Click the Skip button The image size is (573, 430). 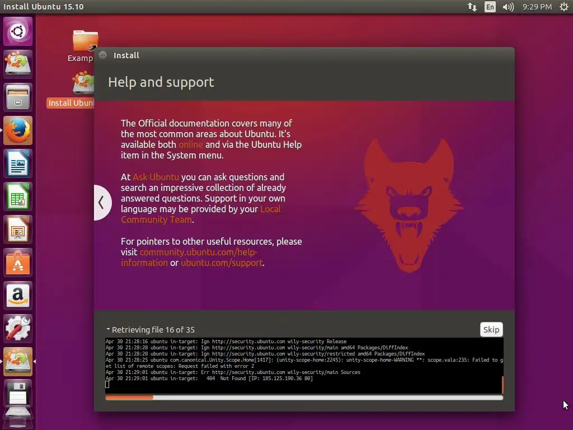[x=491, y=329]
